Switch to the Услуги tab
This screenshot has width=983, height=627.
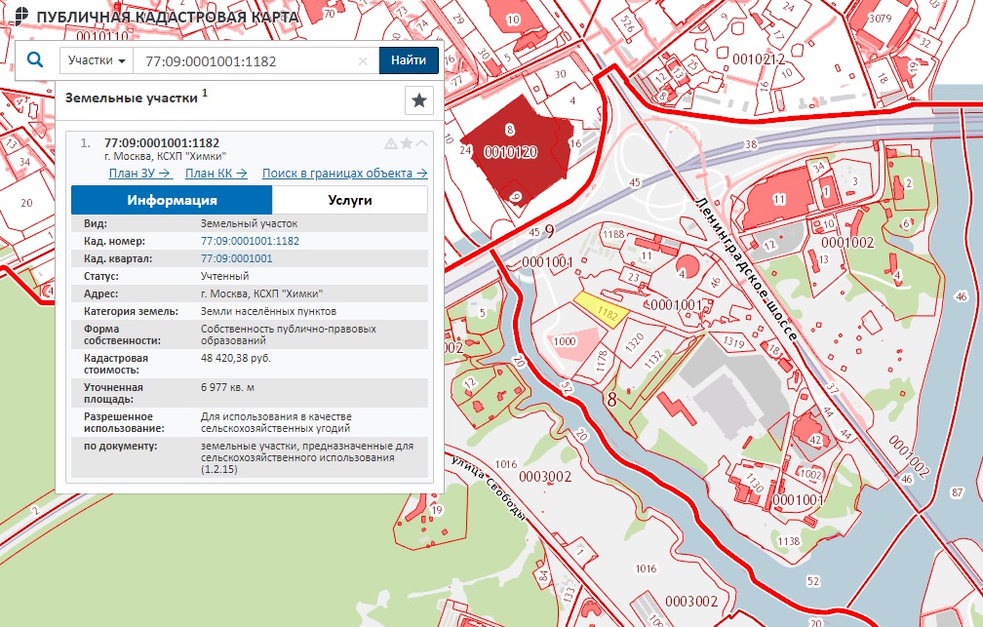[x=350, y=200]
